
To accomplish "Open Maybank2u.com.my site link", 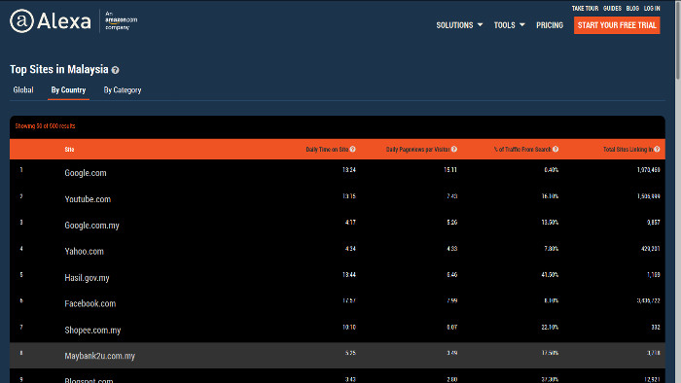I will pyautogui.click(x=100, y=356).
